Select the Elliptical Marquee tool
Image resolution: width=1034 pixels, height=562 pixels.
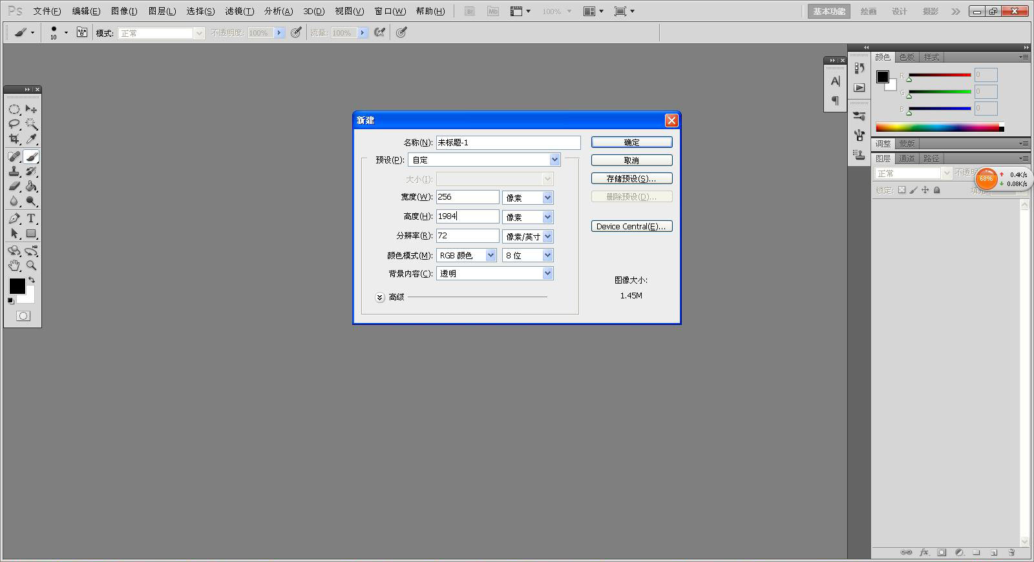click(x=14, y=109)
